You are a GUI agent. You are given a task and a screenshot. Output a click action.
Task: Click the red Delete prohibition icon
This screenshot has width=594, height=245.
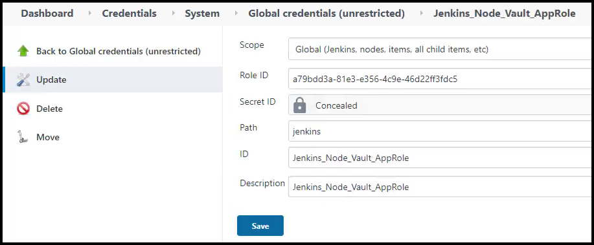pos(23,109)
